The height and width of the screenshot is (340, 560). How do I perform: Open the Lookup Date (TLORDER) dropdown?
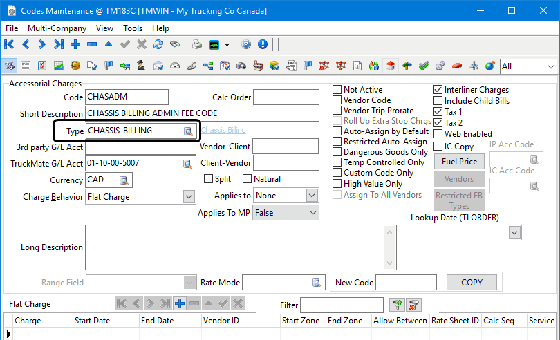click(514, 233)
